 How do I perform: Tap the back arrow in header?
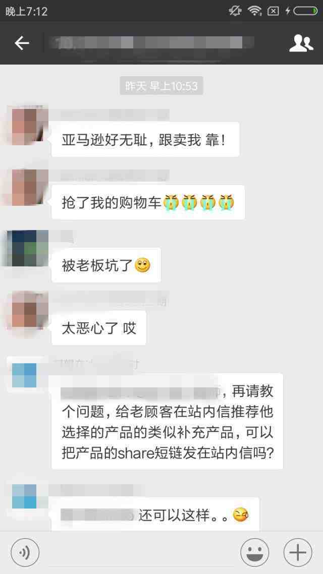click(22, 43)
